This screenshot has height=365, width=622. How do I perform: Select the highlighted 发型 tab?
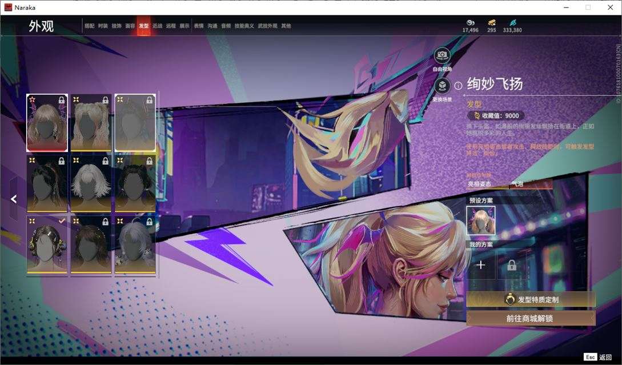pyautogui.click(x=143, y=26)
